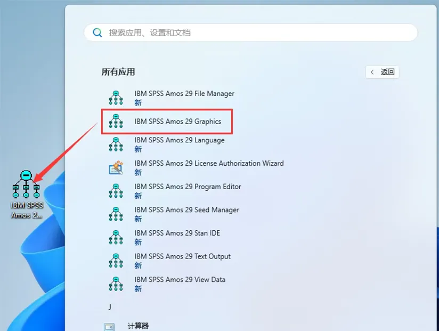This screenshot has width=439, height=331.
Task: Click the IBM SPSS Amos desktop shortcut icon
Action: [x=26, y=184]
